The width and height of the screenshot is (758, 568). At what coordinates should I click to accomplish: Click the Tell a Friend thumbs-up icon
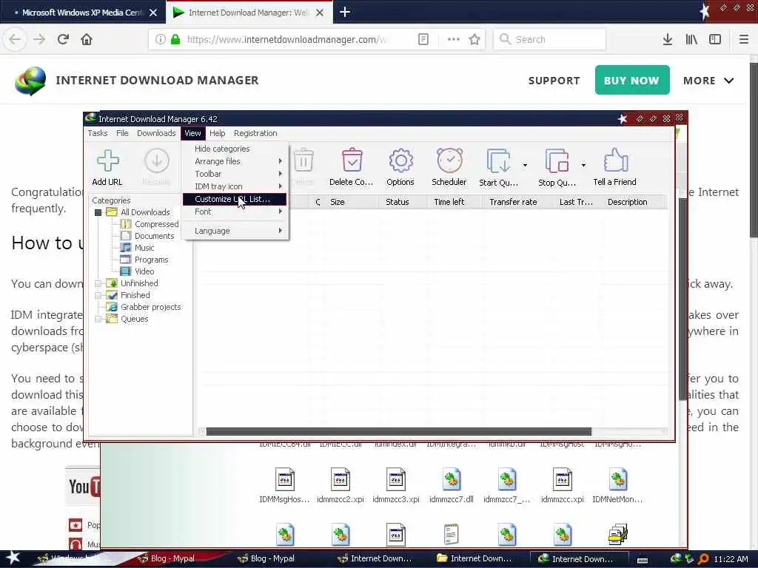pyautogui.click(x=615, y=160)
